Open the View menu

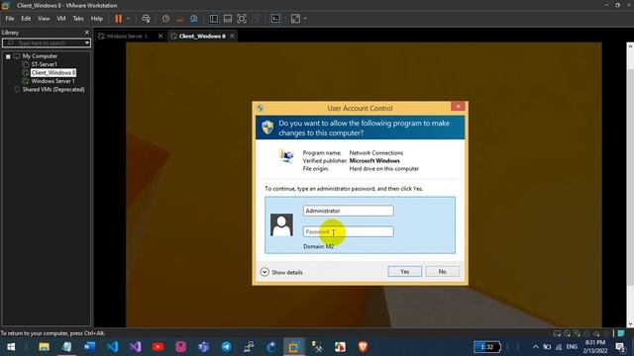(x=44, y=19)
